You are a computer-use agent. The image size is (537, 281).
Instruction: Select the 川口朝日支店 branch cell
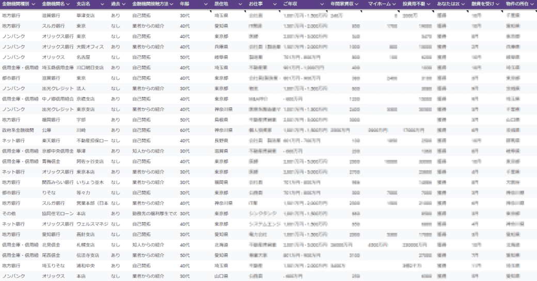pyautogui.click(x=90, y=68)
